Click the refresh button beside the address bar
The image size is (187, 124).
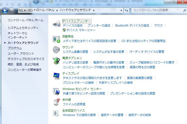(127, 11)
